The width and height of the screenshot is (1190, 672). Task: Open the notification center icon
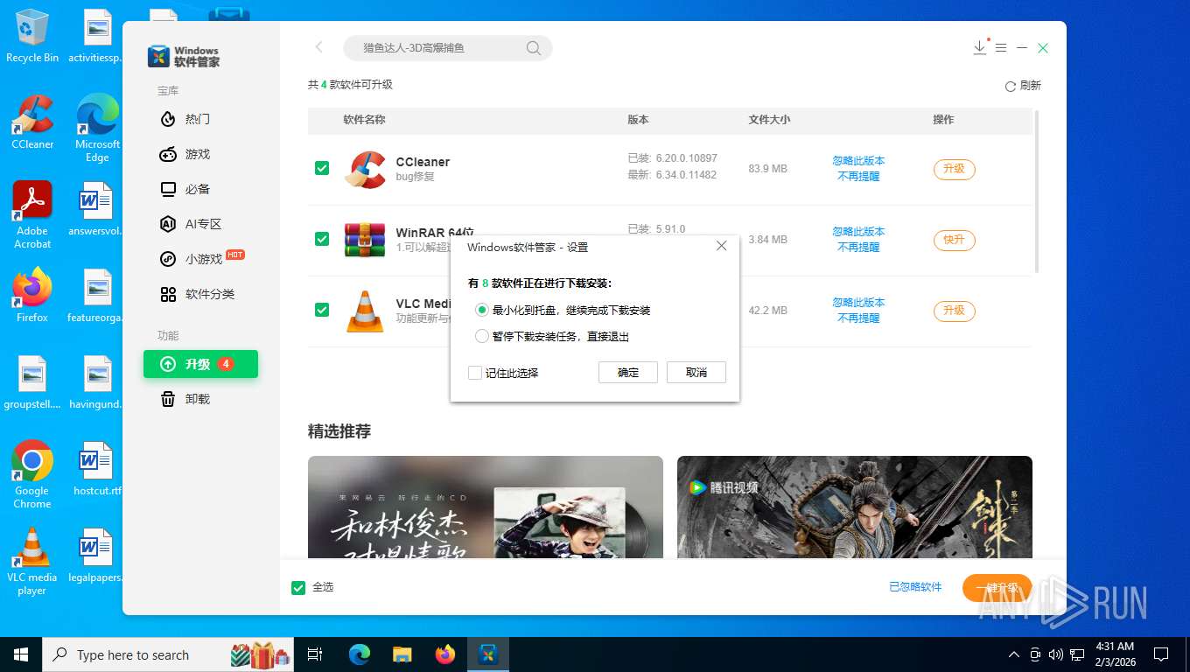(x=1161, y=654)
